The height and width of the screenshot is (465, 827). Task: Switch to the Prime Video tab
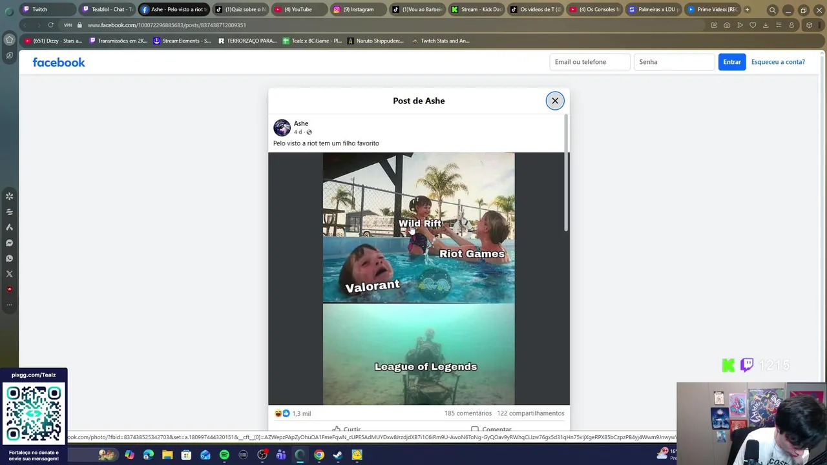[713, 9]
